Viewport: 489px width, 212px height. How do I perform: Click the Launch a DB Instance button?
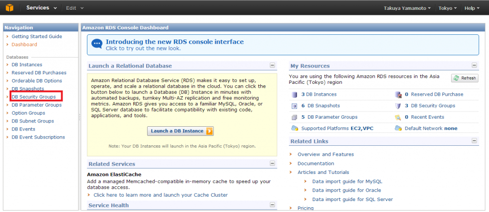click(x=181, y=131)
